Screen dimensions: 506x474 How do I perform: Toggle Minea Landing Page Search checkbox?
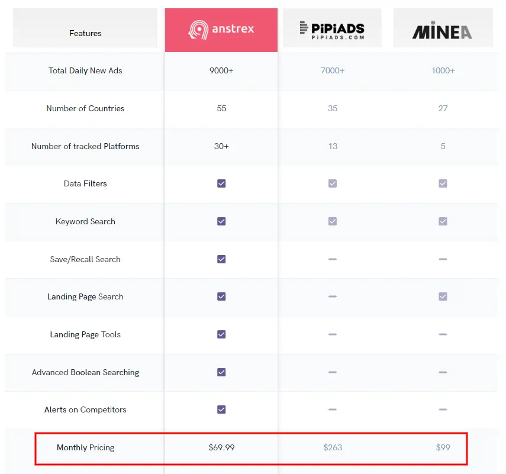[x=443, y=296]
